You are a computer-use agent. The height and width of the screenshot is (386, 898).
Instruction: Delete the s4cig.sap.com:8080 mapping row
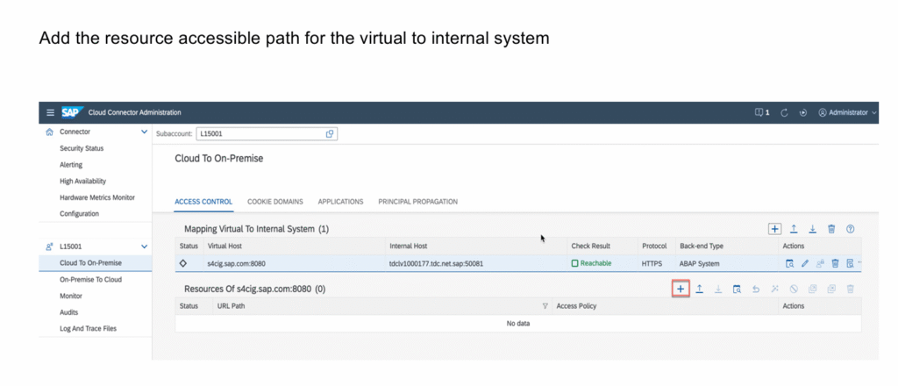[835, 263]
